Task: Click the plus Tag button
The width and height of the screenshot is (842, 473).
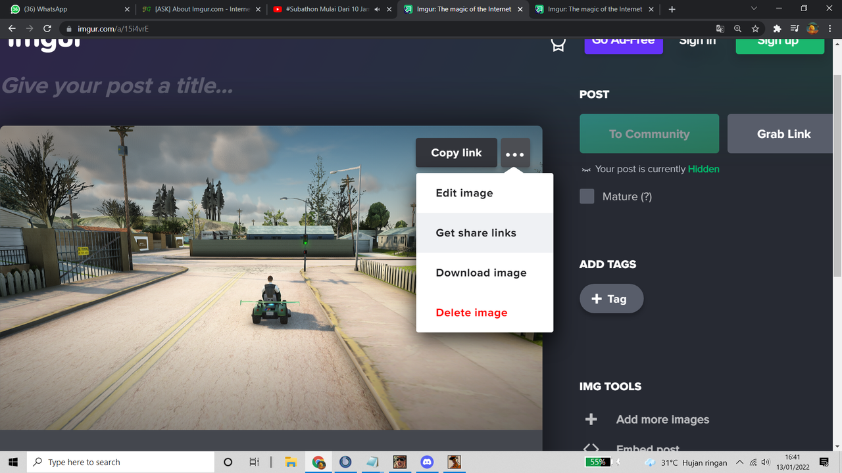Action: 611,299
